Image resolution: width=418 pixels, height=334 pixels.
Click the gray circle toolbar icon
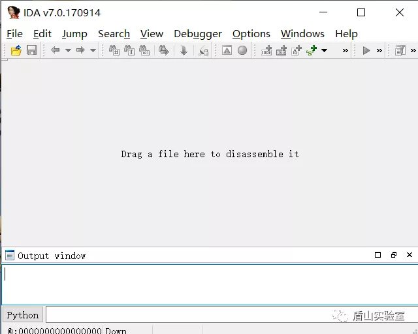(242, 50)
